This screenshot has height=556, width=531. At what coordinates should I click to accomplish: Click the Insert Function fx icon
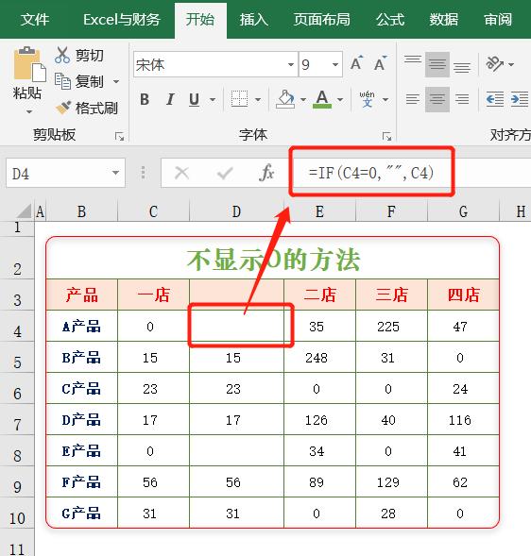coord(267,173)
